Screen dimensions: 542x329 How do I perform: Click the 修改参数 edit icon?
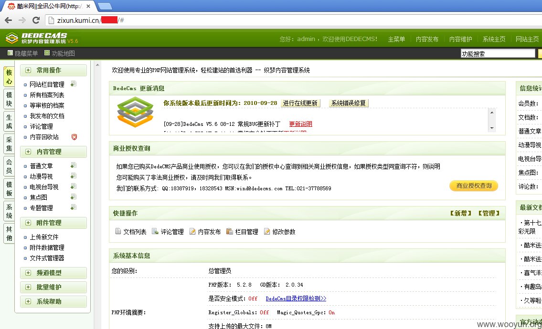(x=267, y=231)
